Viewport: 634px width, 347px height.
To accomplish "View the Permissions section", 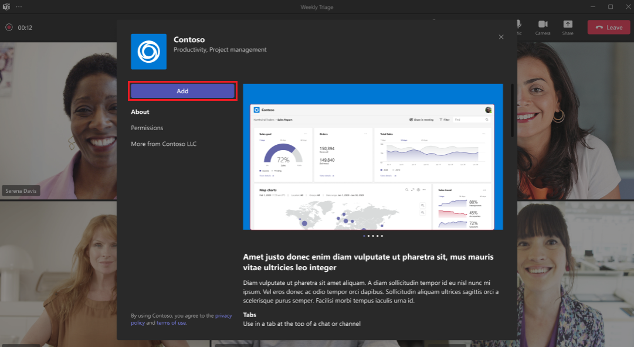I will (x=147, y=128).
